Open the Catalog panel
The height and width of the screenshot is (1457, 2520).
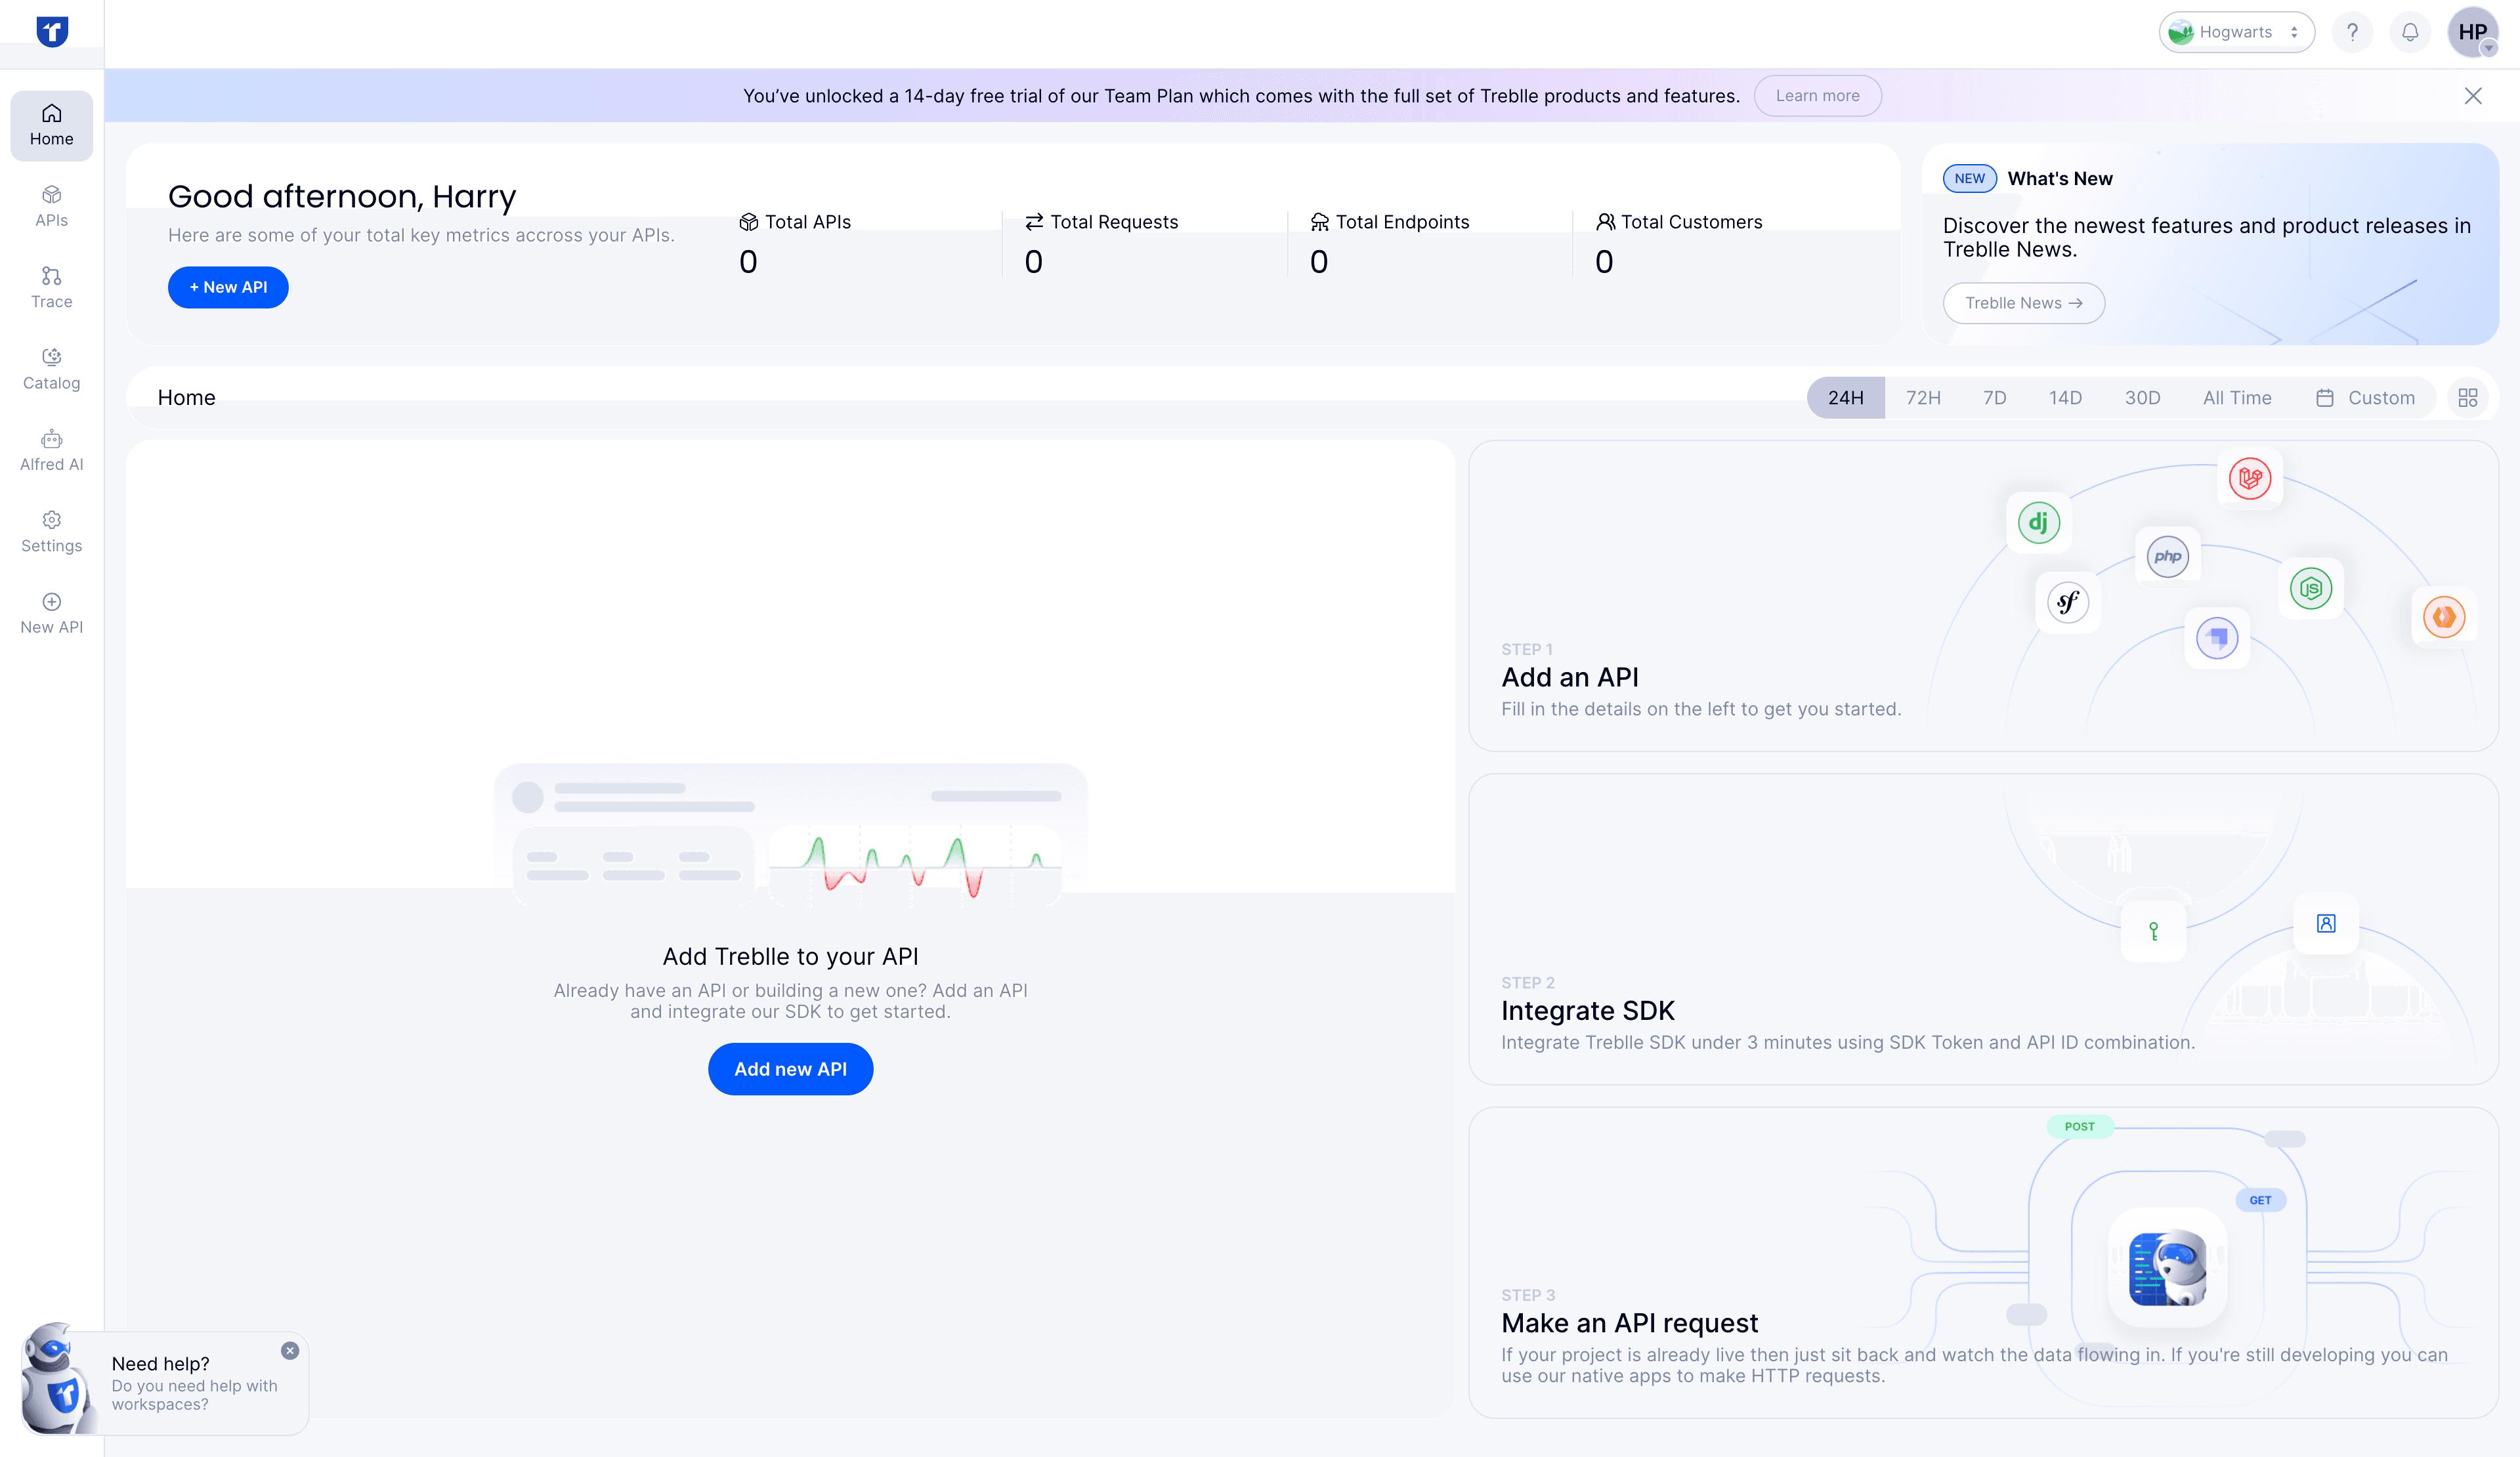[51, 368]
